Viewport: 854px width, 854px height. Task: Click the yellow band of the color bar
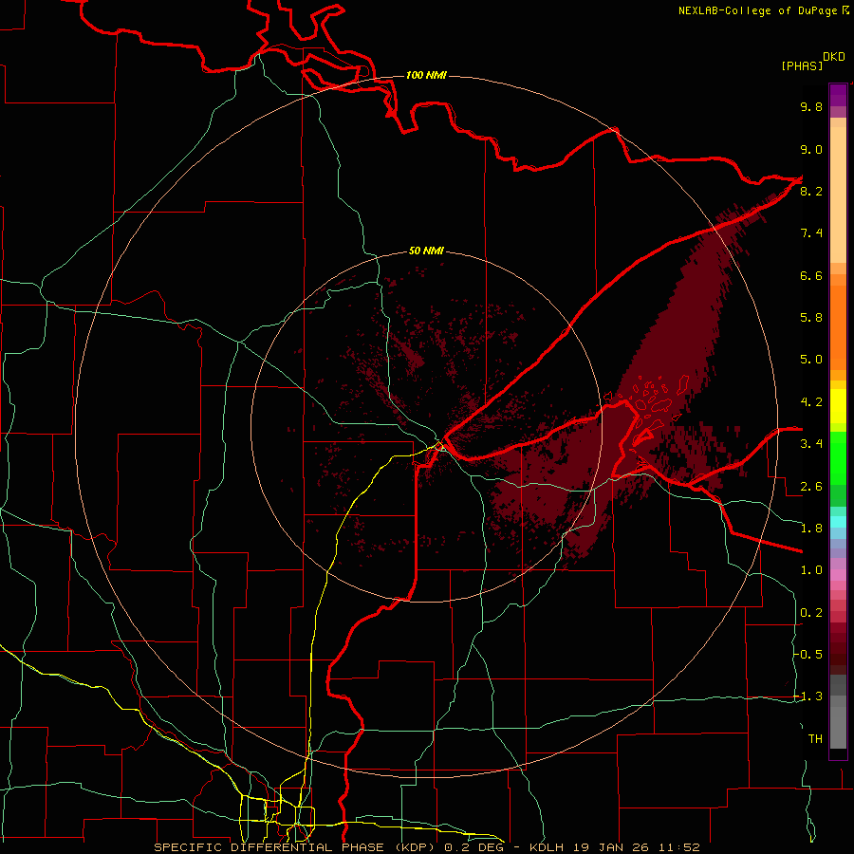(x=838, y=406)
